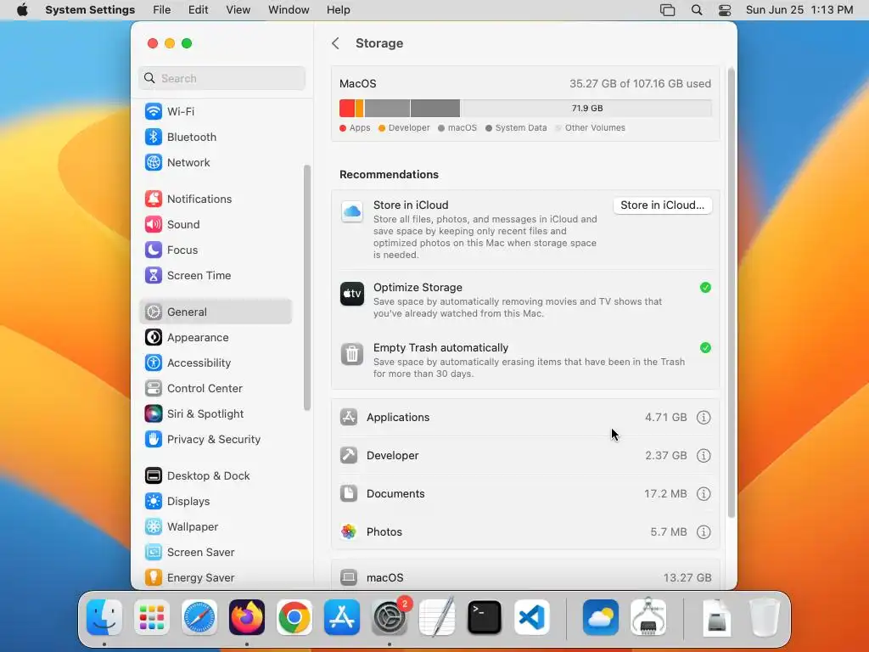
Task: Launch Google Chrome from the Dock
Action: pos(294,617)
